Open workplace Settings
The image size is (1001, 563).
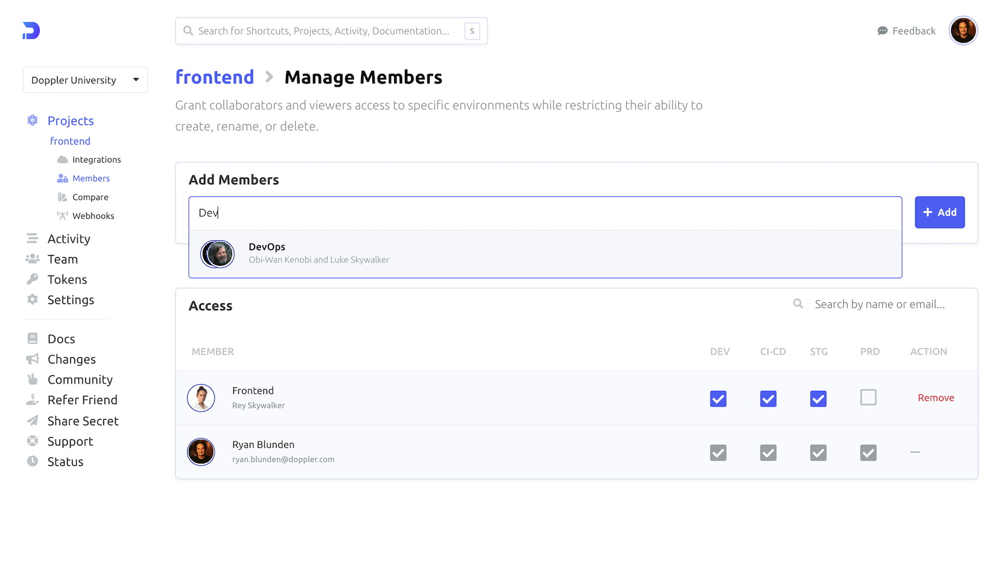(71, 300)
